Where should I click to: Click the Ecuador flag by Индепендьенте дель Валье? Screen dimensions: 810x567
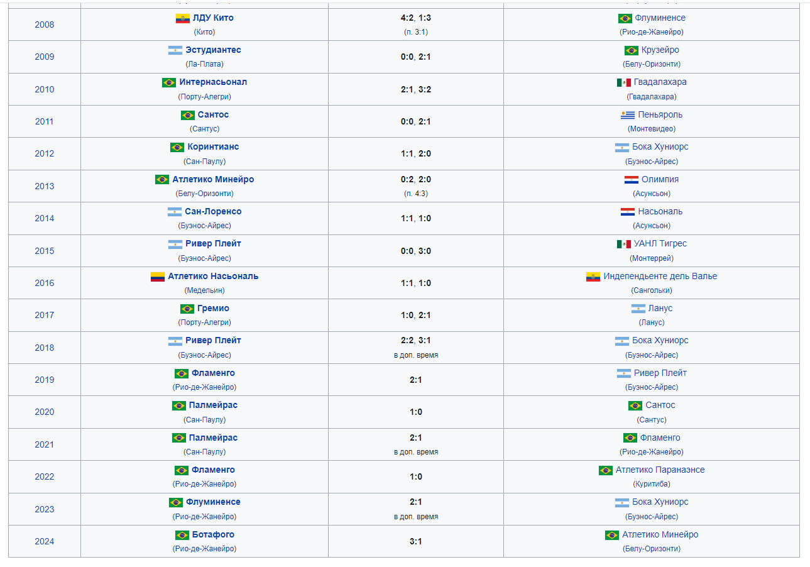tap(593, 277)
